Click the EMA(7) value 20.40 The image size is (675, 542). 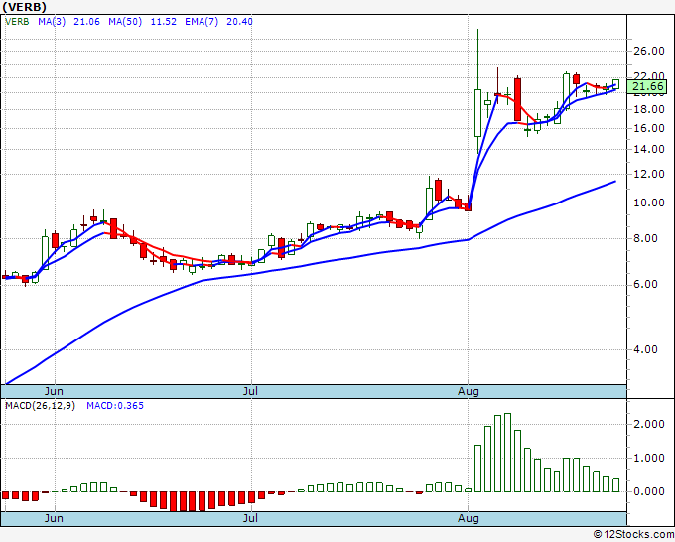point(239,22)
